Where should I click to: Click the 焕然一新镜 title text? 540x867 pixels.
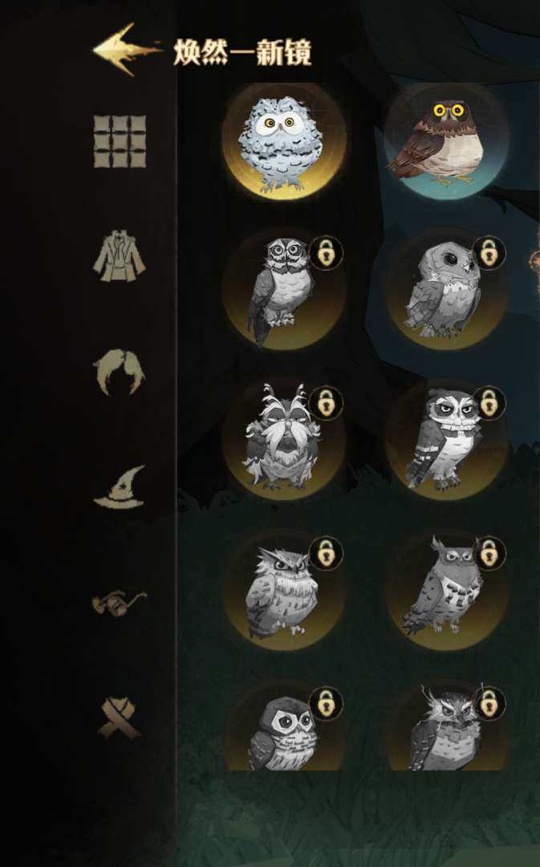[x=242, y=52]
